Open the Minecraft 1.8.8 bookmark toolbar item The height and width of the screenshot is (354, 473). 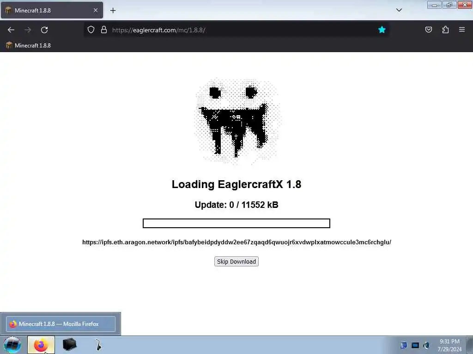point(28,46)
